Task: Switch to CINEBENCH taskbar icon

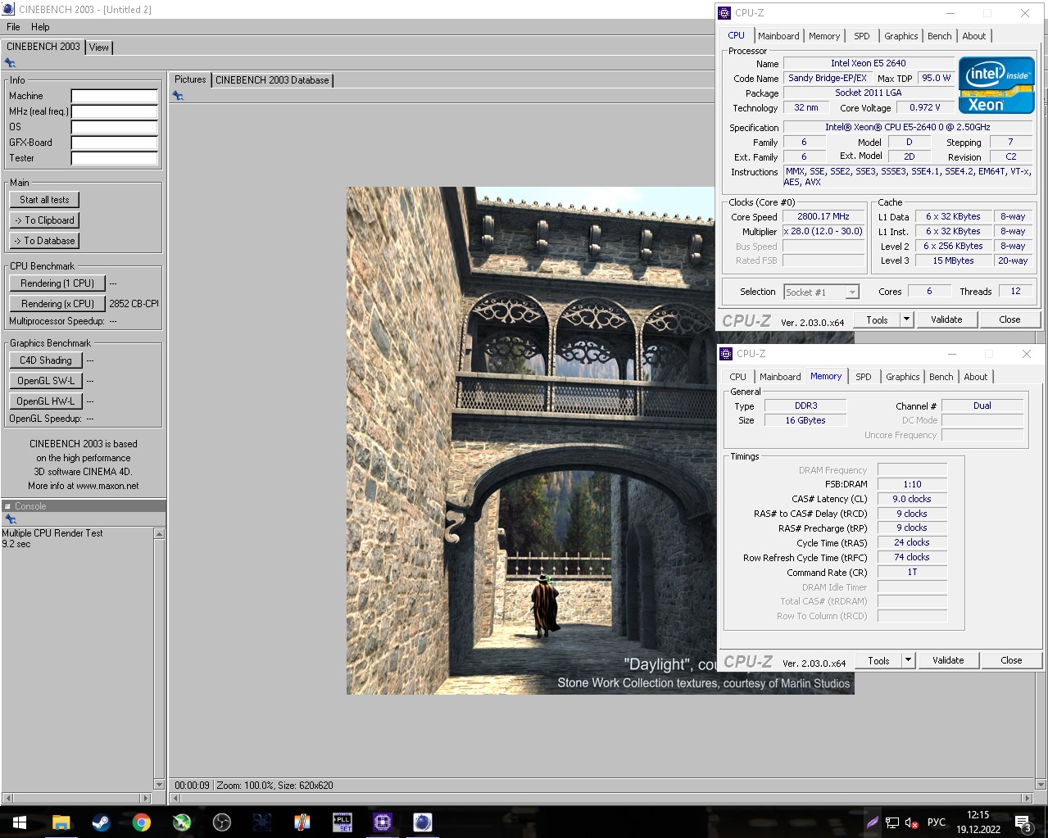Action: pyautogui.click(x=422, y=822)
